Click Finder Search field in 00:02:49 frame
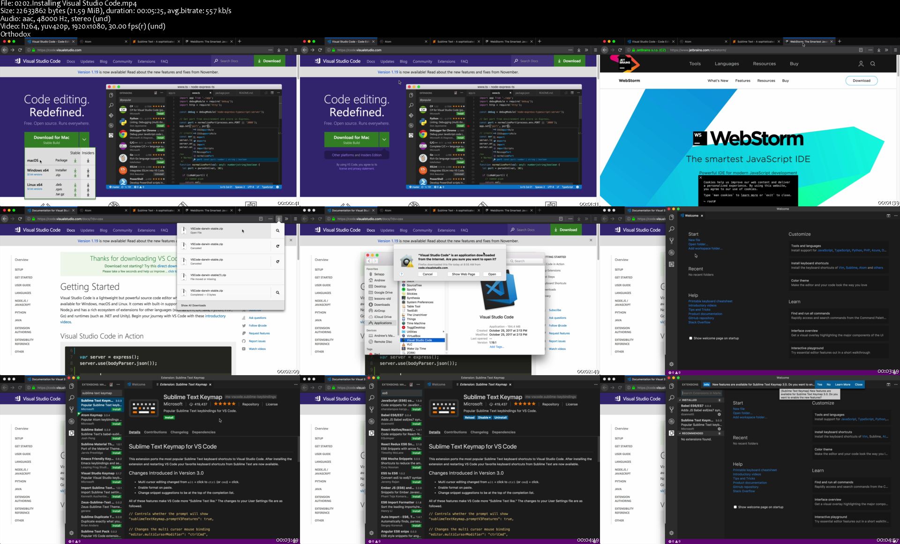The image size is (900, 544). (526, 261)
